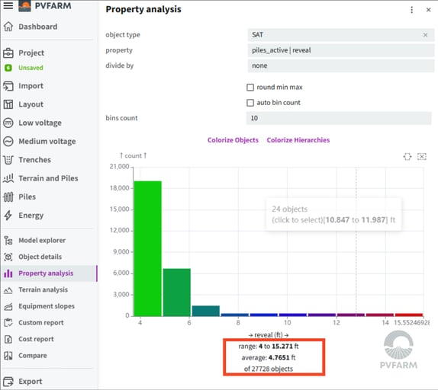Click the Energy label in sidebar
Viewport: 438px width, 390px height.
point(31,216)
